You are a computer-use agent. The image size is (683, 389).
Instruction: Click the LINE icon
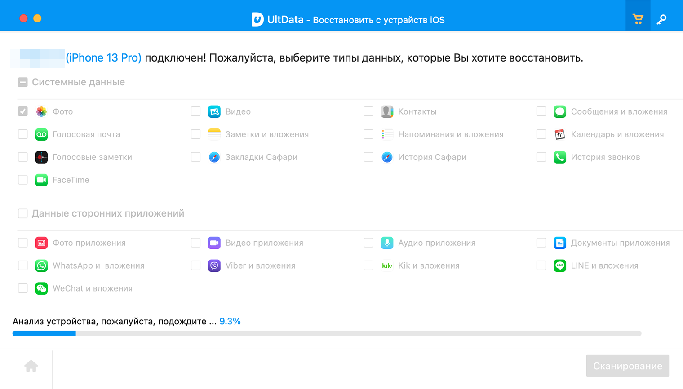click(x=560, y=266)
